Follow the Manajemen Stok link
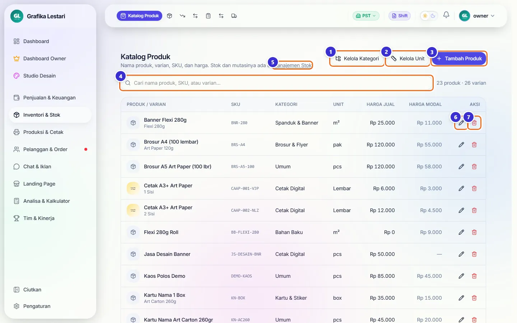The image size is (517, 323). (x=293, y=65)
